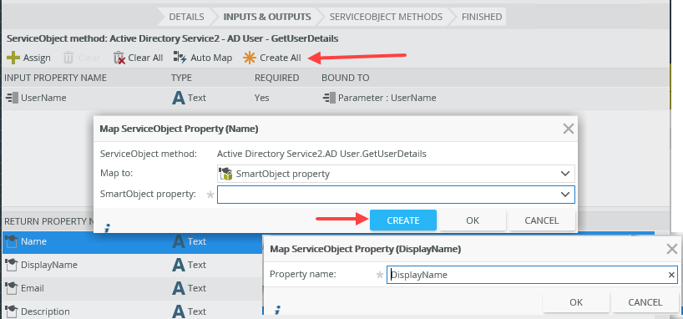Switch to the FINISHED wizard step

482,17
